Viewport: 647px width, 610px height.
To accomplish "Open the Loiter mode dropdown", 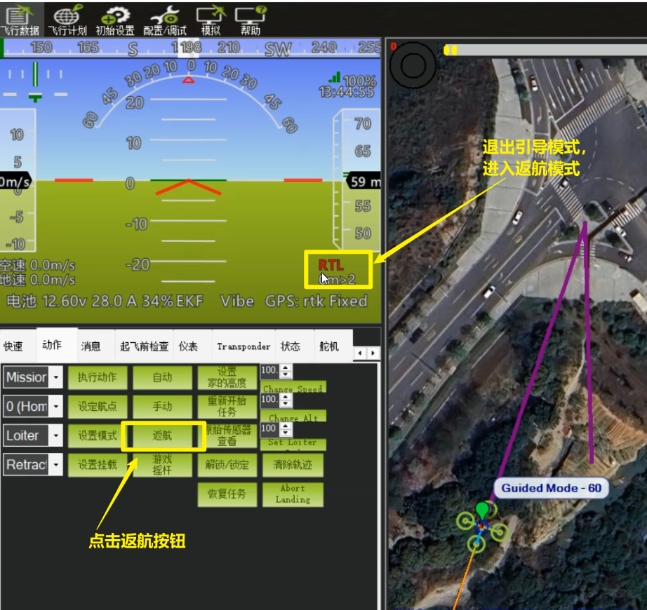I will click(55, 435).
